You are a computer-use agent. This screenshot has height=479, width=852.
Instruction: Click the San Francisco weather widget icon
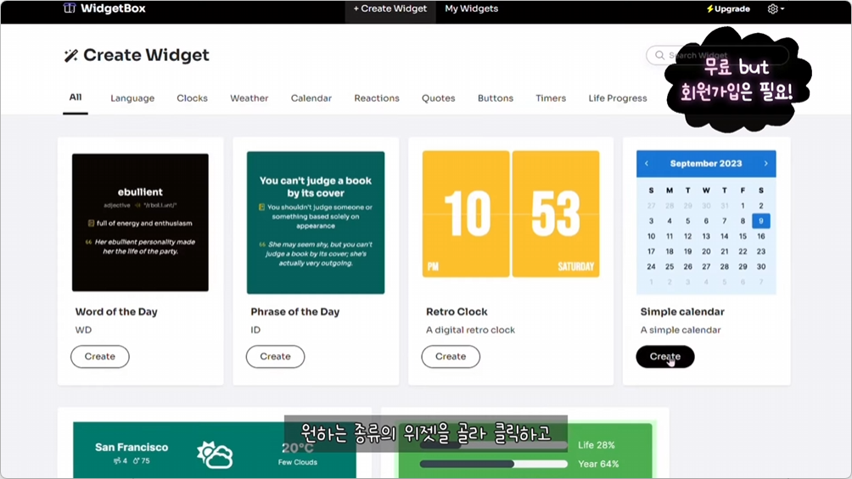click(x=216, y=454)
